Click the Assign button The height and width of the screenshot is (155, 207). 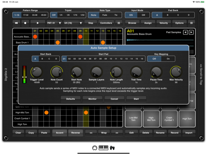(x=148, y=23)
